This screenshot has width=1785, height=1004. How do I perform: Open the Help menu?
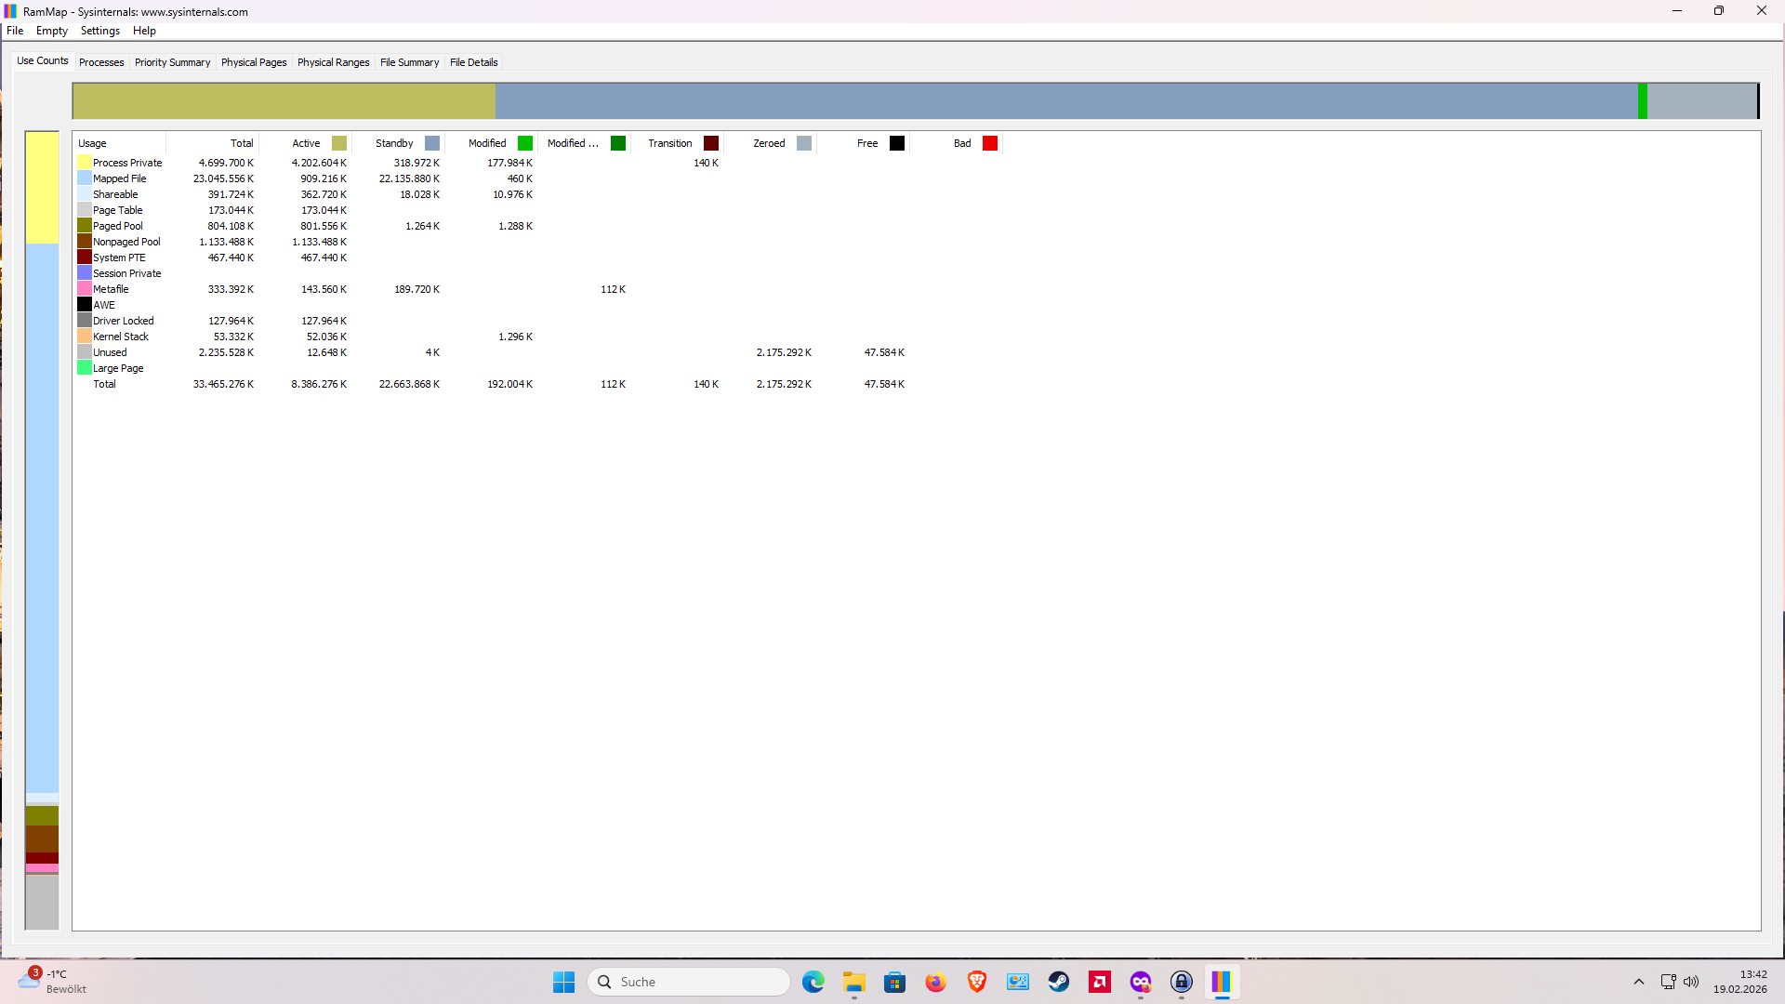click(x=144, y=31)
